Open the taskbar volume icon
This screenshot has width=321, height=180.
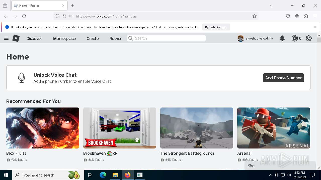(289, 175)
